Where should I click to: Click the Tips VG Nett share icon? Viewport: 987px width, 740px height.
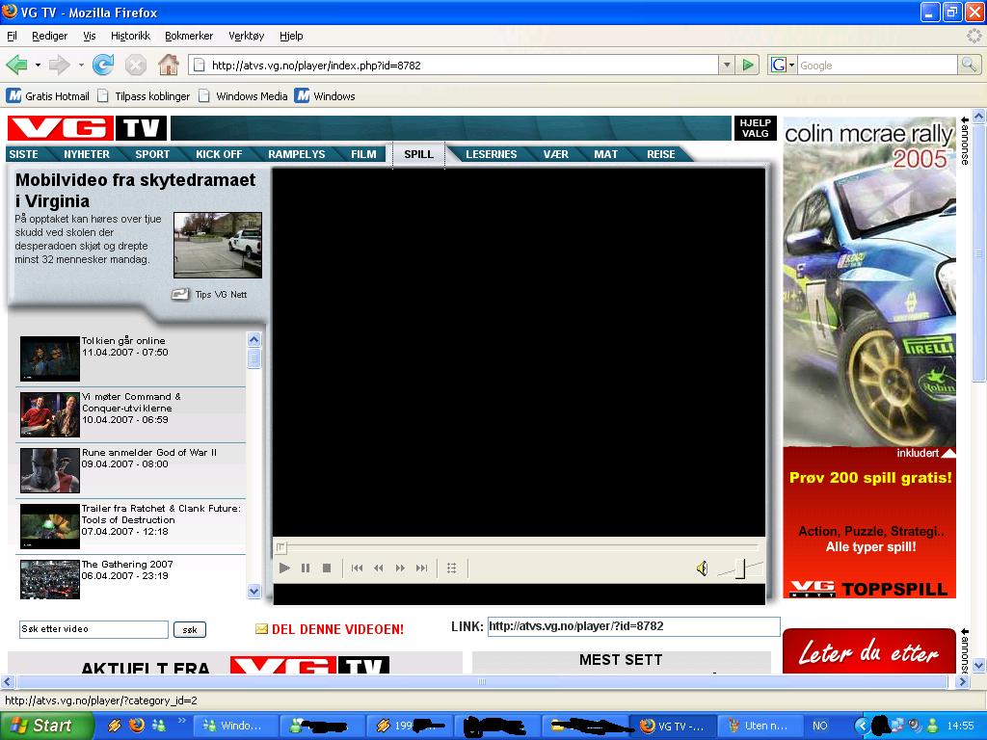180,294
